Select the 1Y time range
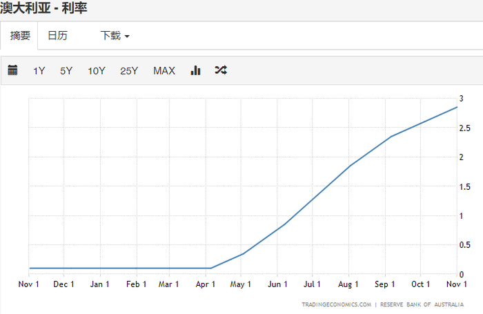This screenshot has height=314, width=483. click(x=39, y=71)
